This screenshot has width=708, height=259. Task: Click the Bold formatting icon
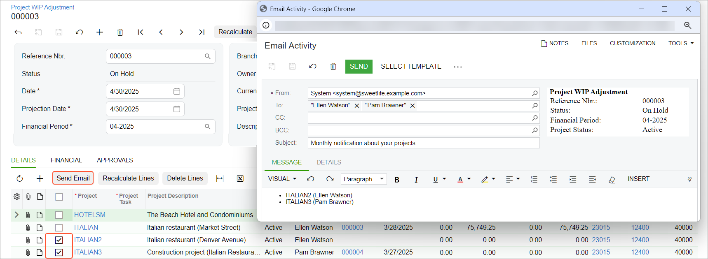pyautogui.click(x=397, y=180)
